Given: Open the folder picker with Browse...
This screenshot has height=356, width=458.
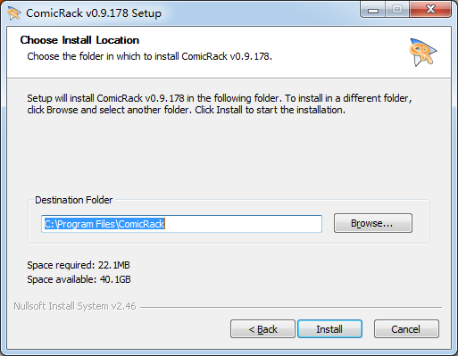Looking at the screenshot, I should [x=373, y=223].
